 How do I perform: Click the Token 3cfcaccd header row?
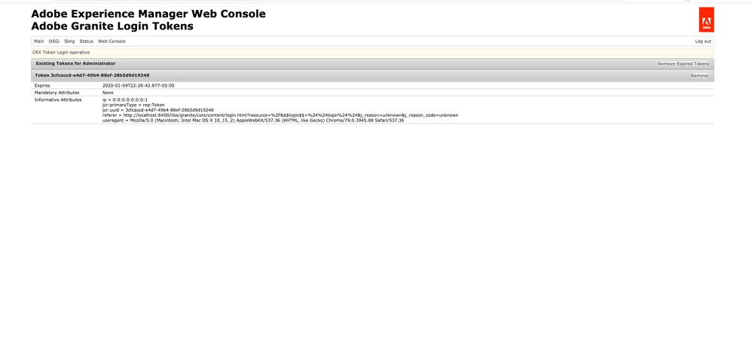(x=372, y=76)
